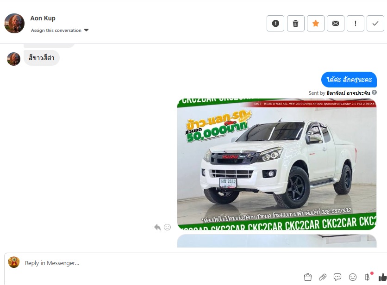The width and height of the screenshot is (387, 285).
Task: Open emoji picker in reply box
Action: point(353,277)
